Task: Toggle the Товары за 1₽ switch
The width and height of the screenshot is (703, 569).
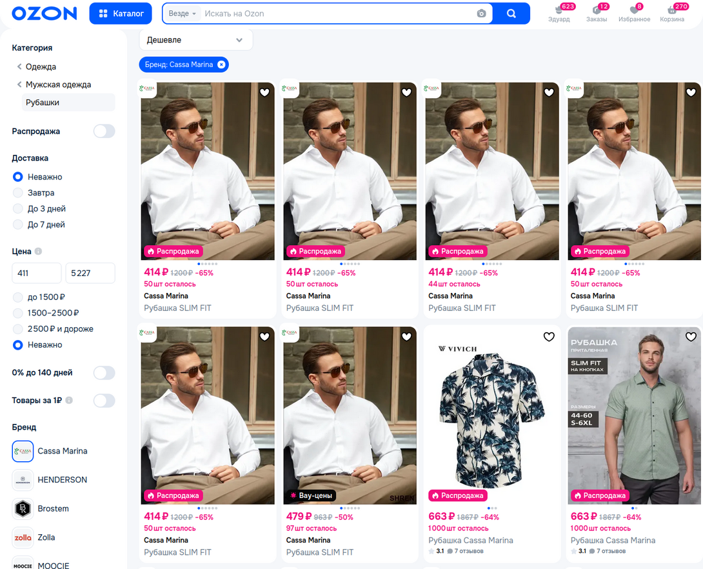Action: tap(104, 401)
